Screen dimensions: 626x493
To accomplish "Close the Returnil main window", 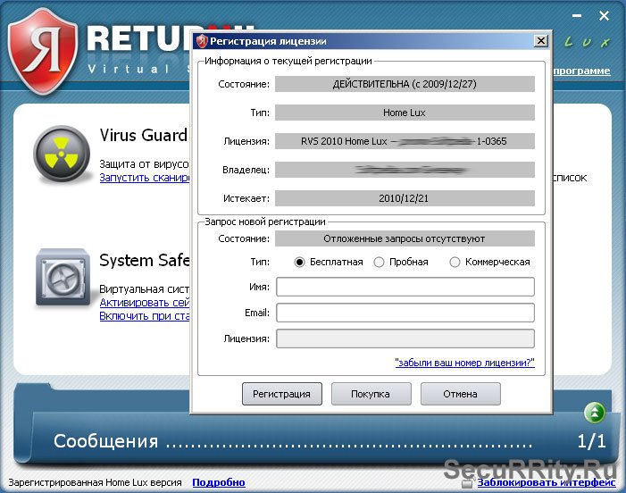I will [604, 15].
